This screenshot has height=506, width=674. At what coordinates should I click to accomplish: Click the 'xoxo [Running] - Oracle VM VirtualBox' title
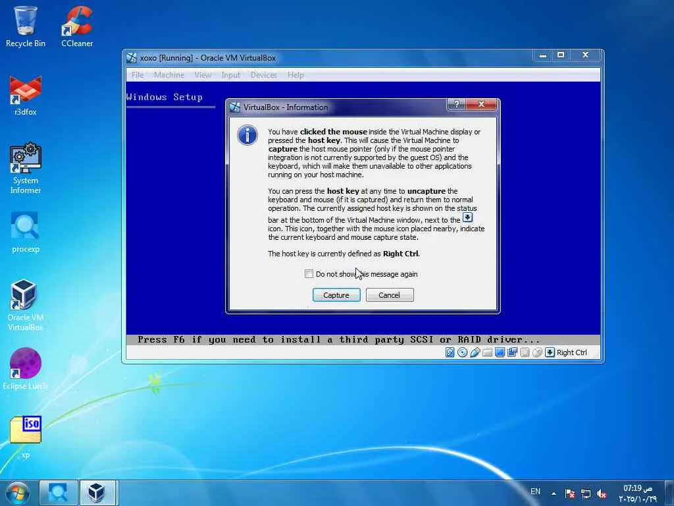(x=207, y=58)
